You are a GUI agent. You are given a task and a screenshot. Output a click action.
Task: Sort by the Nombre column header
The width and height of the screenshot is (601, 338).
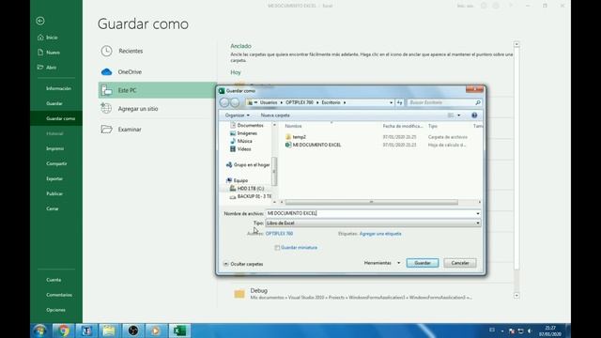click(293, 126)
